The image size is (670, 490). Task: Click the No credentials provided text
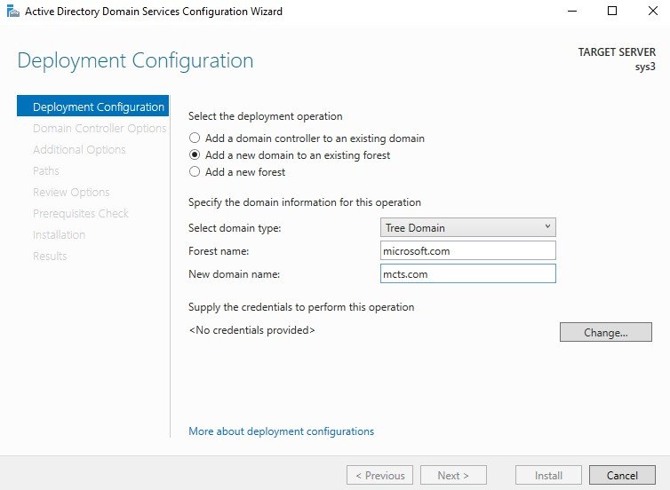[251, 330]
